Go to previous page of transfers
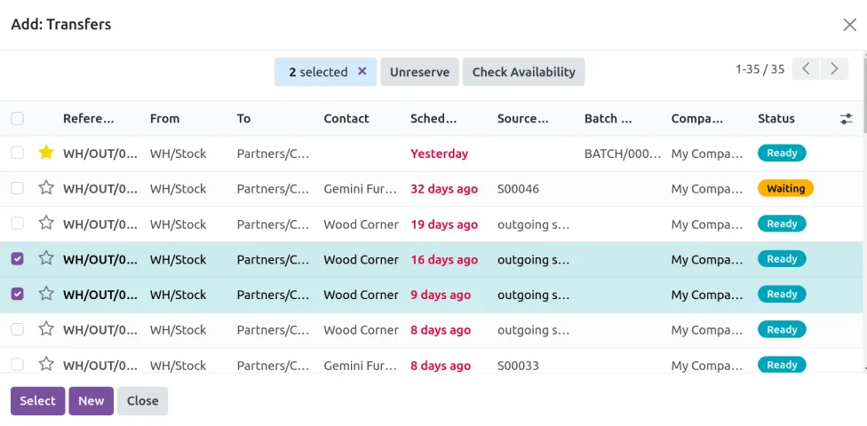 [806, 69]
